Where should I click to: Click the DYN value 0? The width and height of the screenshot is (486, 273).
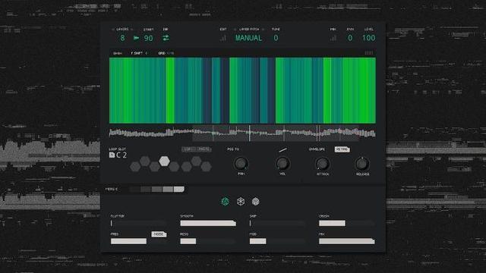point(350,38)
